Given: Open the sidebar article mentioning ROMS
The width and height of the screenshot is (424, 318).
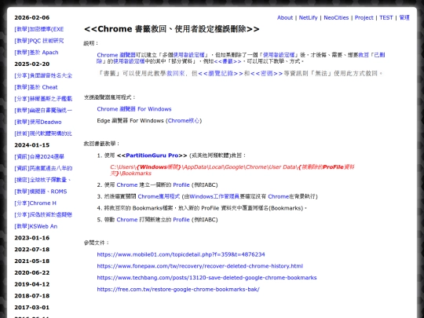Looking at the screenshot, I should tap(41, 192).
